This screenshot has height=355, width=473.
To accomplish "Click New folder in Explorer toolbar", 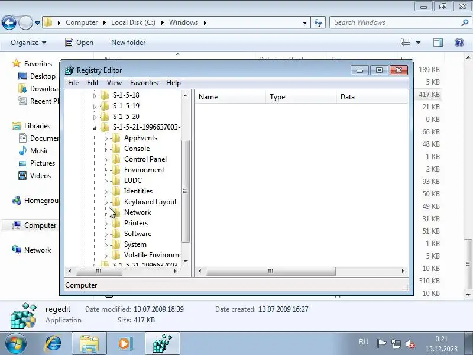I will pyautogui.click(x=128, y=43).
